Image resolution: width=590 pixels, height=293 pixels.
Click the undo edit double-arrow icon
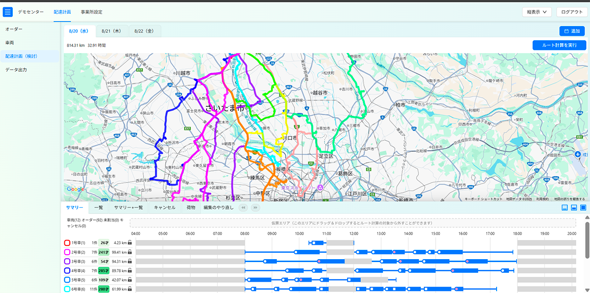(243, 208)
